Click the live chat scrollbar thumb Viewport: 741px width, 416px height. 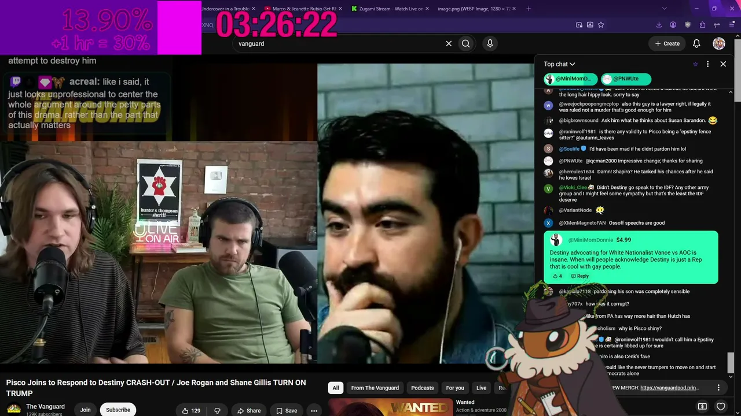731,363
